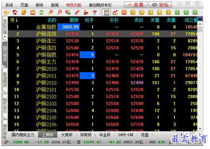Click the 论坛 forum button
Viewport: 210px width, 149px height.
coord(160,5)
